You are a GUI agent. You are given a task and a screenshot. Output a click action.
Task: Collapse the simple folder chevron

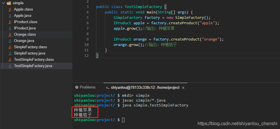tap(3, 3)
